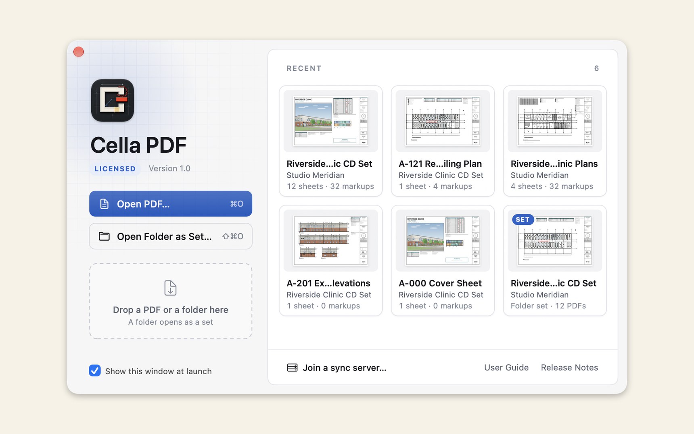694x434 pixels.
Task: Open the folder set thumbnail with SET badge
Action: (555, 241)
